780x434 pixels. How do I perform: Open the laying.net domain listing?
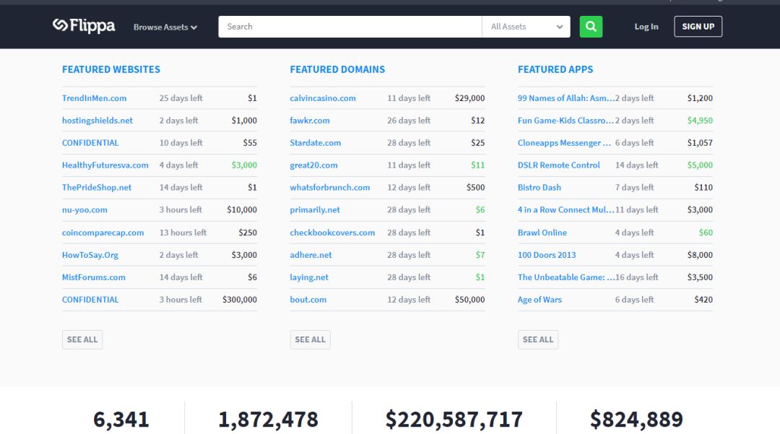pos(309,277)
